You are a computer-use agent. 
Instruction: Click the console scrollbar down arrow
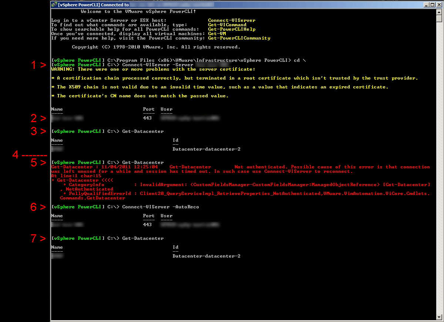click(439, 317)
